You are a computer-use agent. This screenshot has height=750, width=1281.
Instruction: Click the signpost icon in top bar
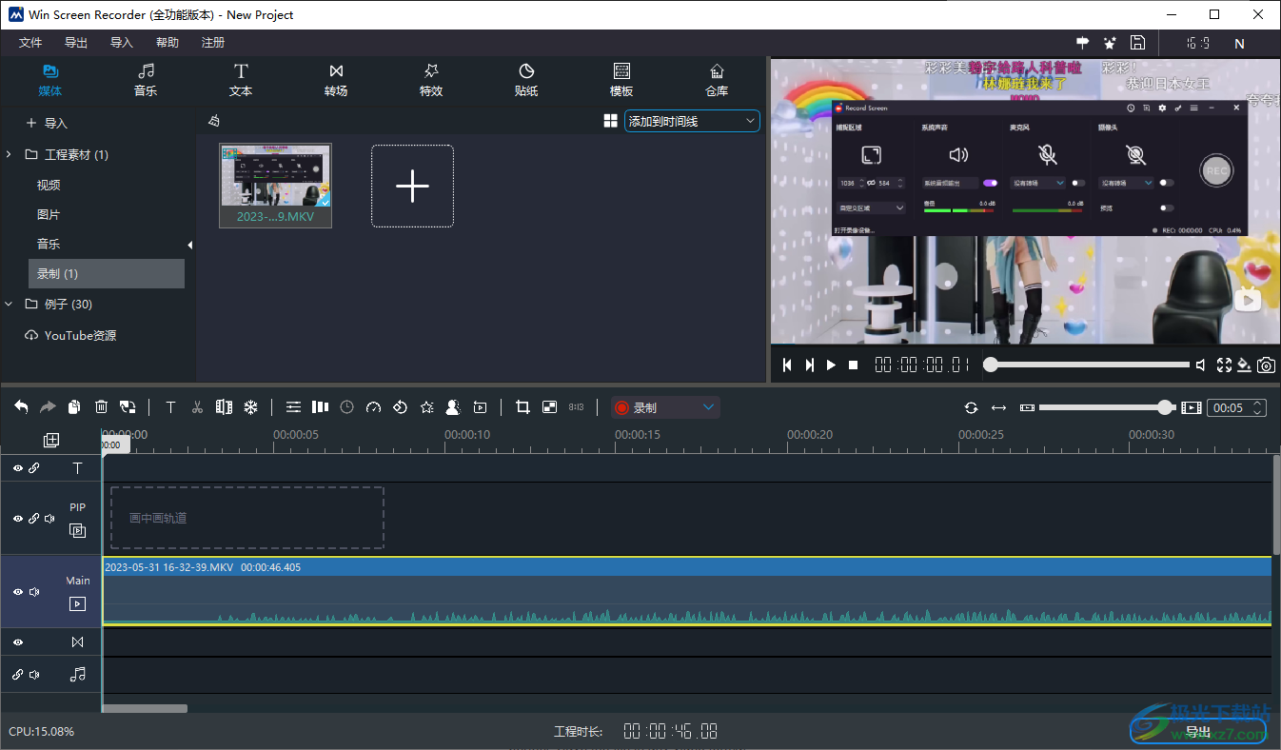[1083, 43]
